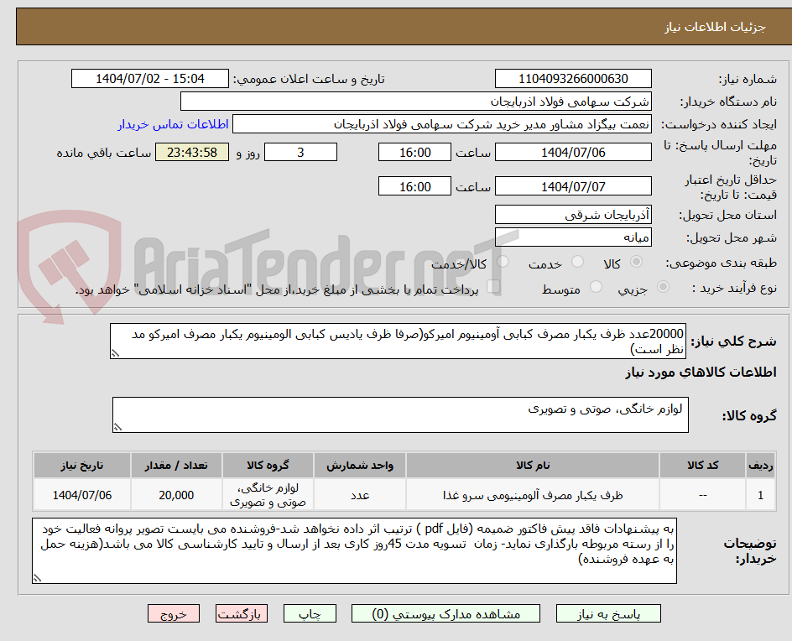Image resolution: width=792 pixels, height=641 pixels.
Task: Click the چاپ print button
Action: pyautogui.click(x=310, y=613)
